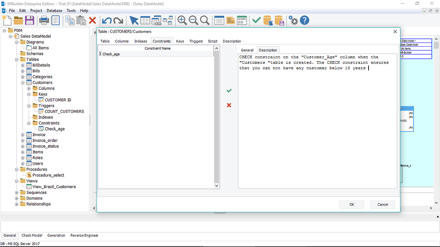Open the Database menu

pos(54,11)
